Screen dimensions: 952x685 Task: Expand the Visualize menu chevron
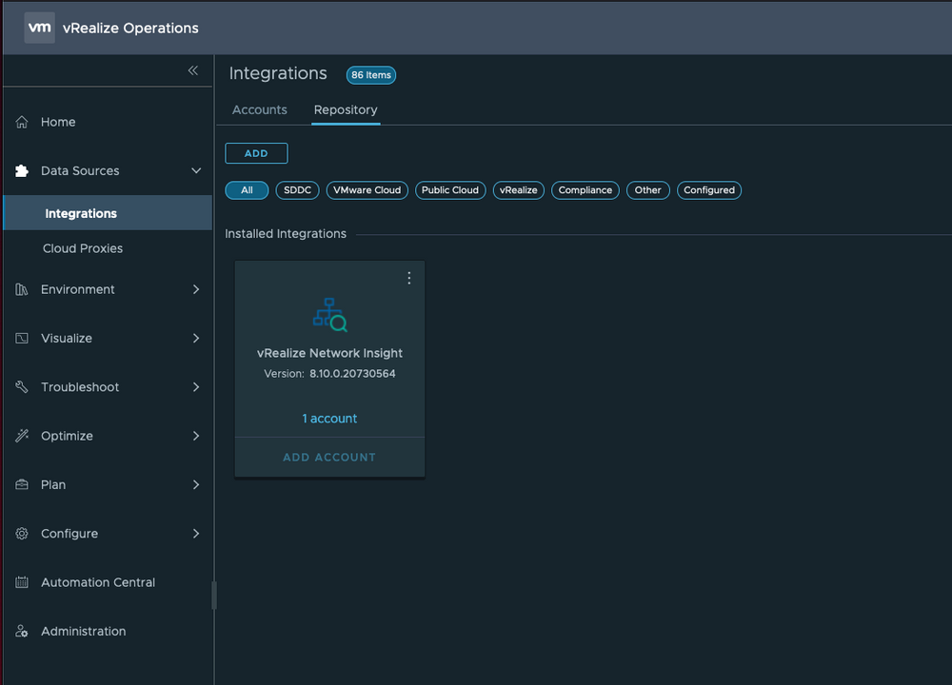pyautogui.click(x=196, y=338)
